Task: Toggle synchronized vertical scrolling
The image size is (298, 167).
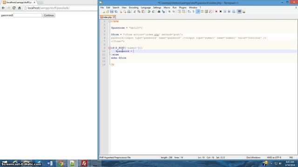Action: coord(179,12)
